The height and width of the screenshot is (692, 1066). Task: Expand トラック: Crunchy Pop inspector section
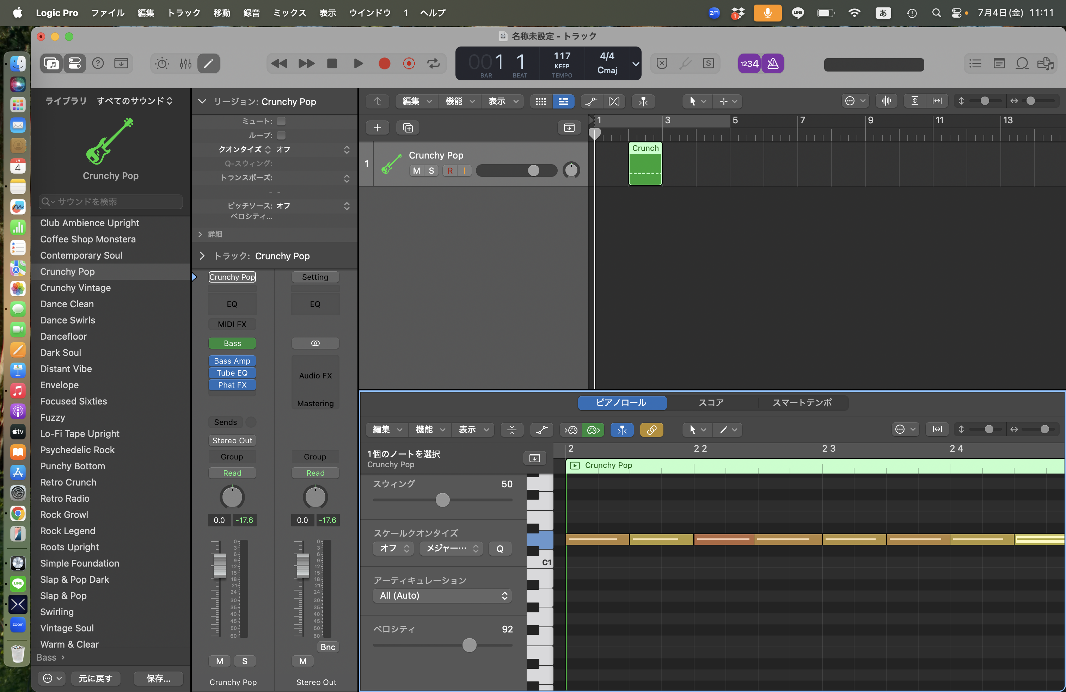pyautogui.click(x=202, y=255)
